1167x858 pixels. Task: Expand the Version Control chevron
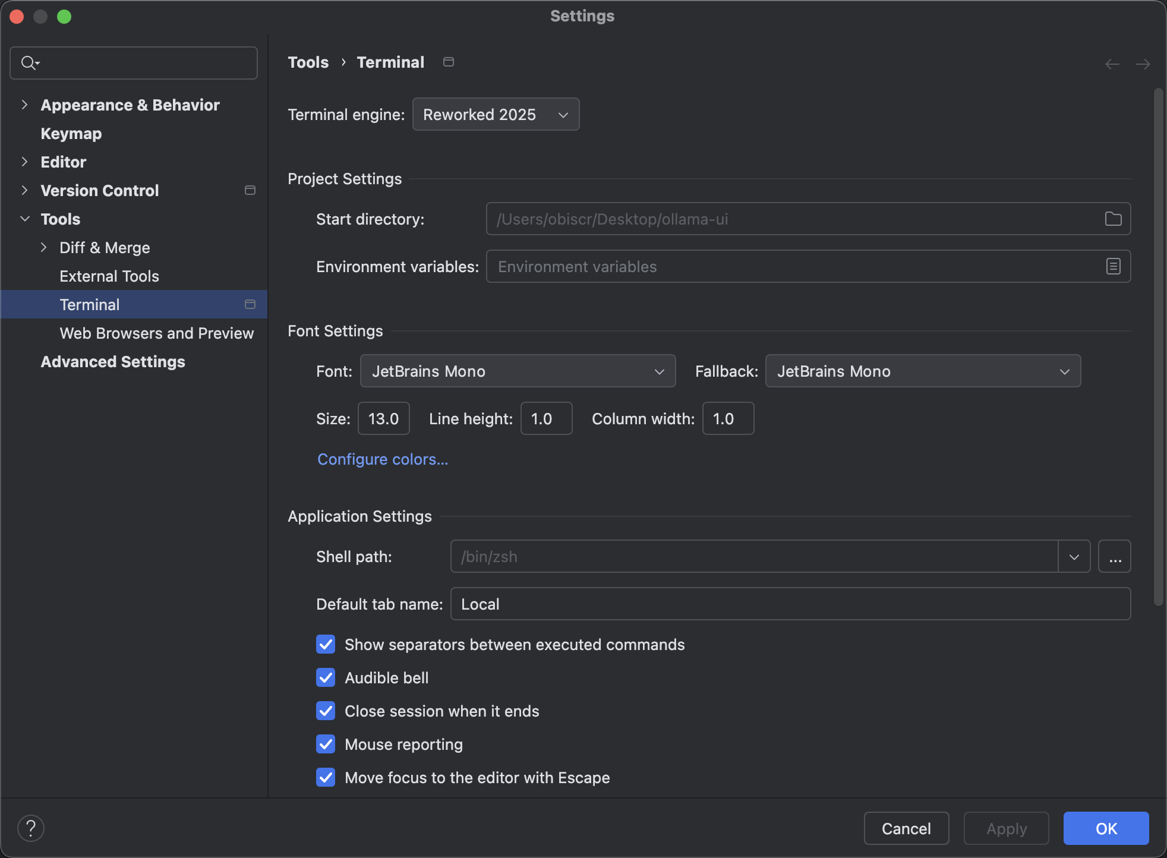click(24, 190)
